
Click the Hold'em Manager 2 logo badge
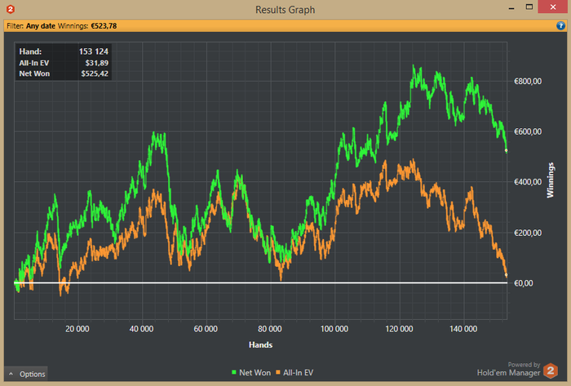point(551,370)
